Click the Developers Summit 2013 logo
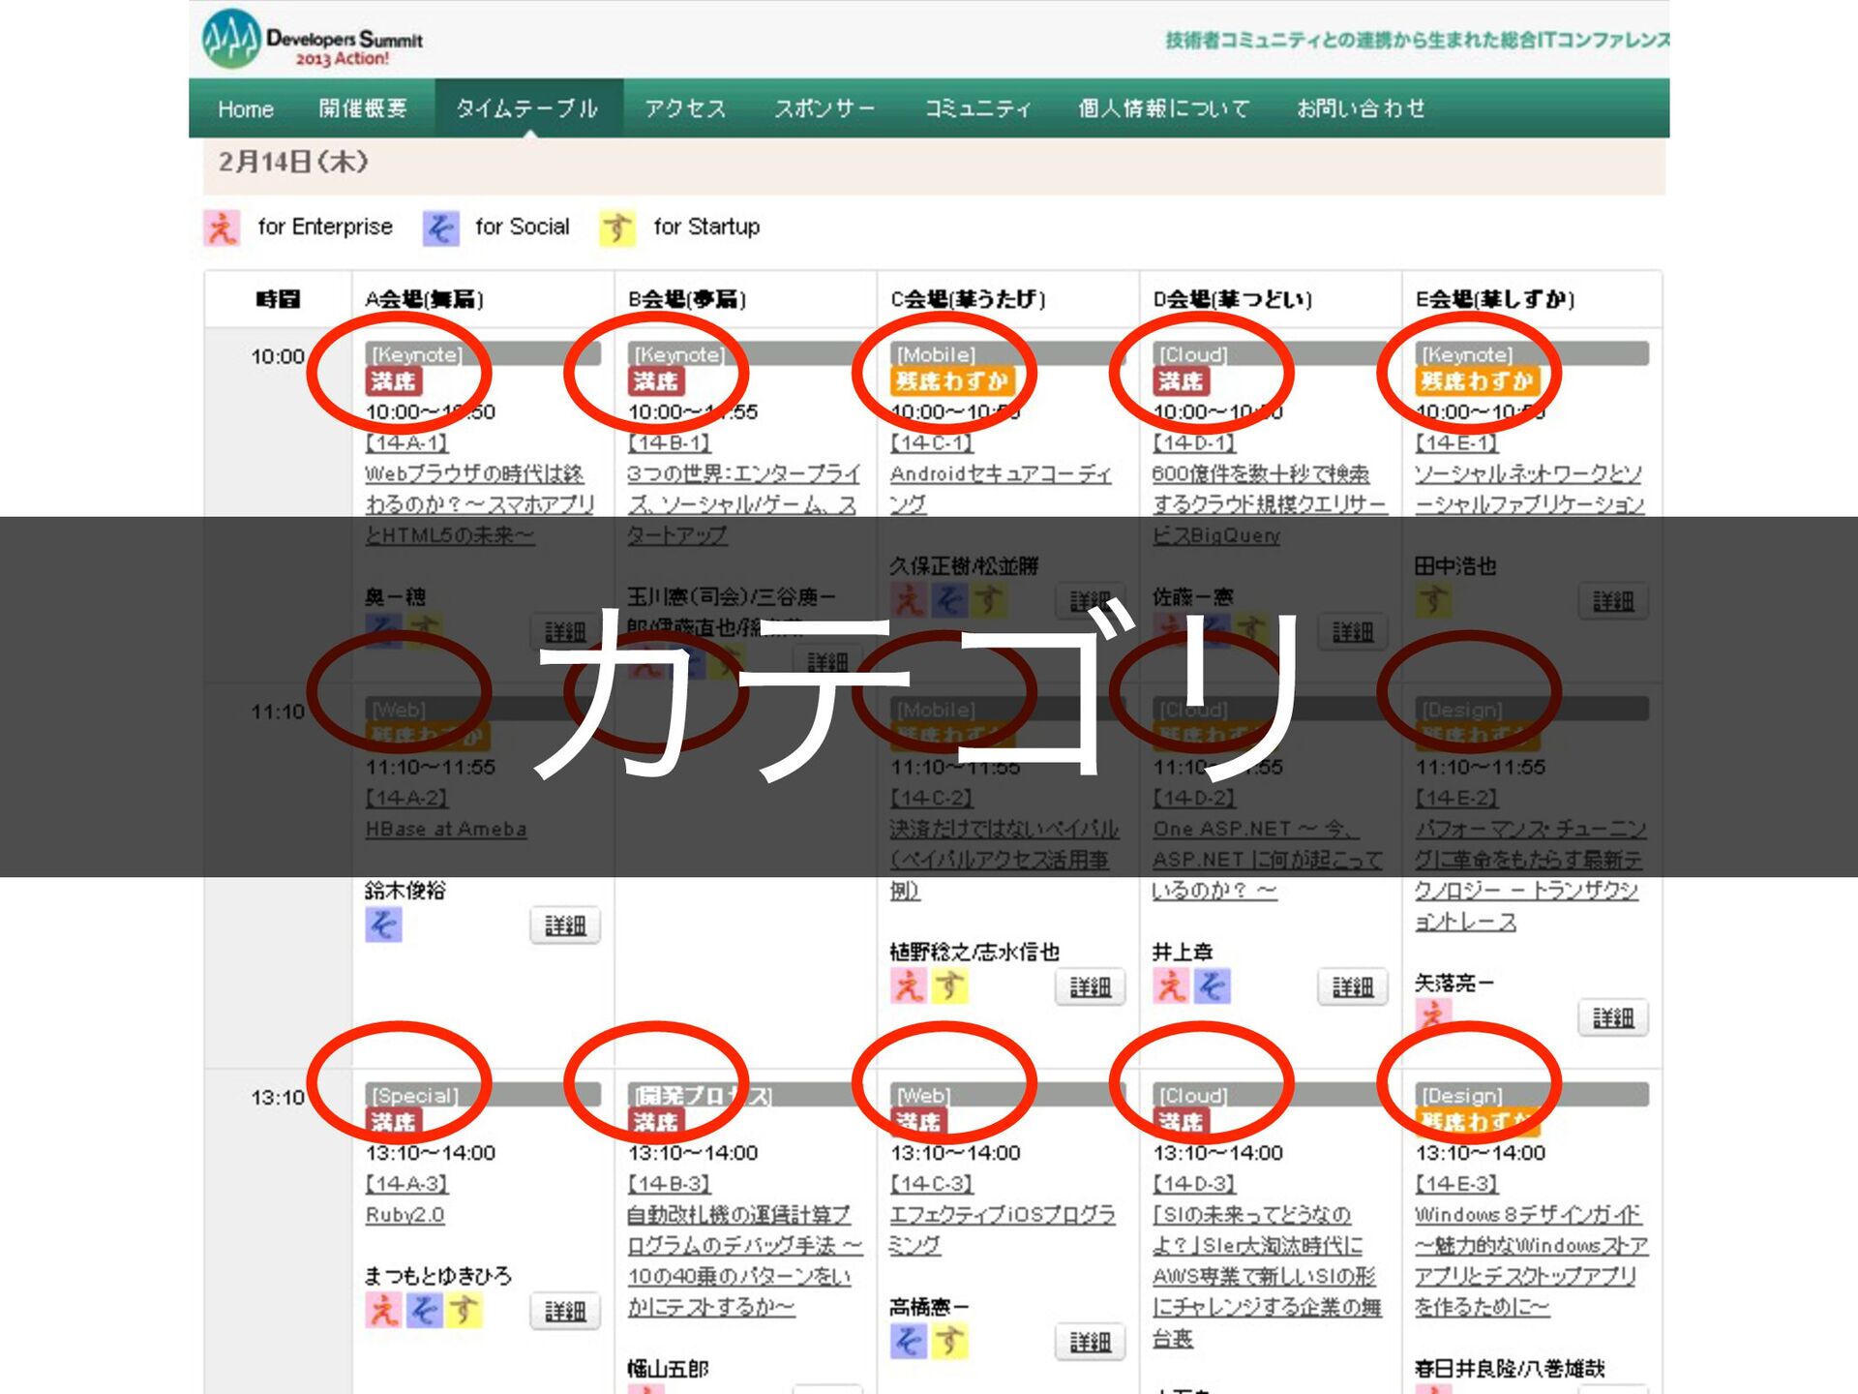1858x1394 pixels. pyautogui.click(x=313, y=39)
